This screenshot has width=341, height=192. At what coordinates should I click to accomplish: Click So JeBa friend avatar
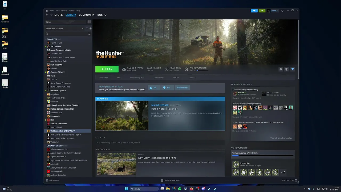(x=235, y=94)
